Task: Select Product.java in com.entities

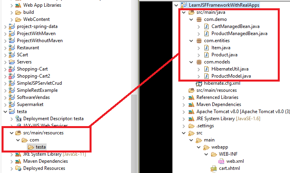Action: coord(225,55)
